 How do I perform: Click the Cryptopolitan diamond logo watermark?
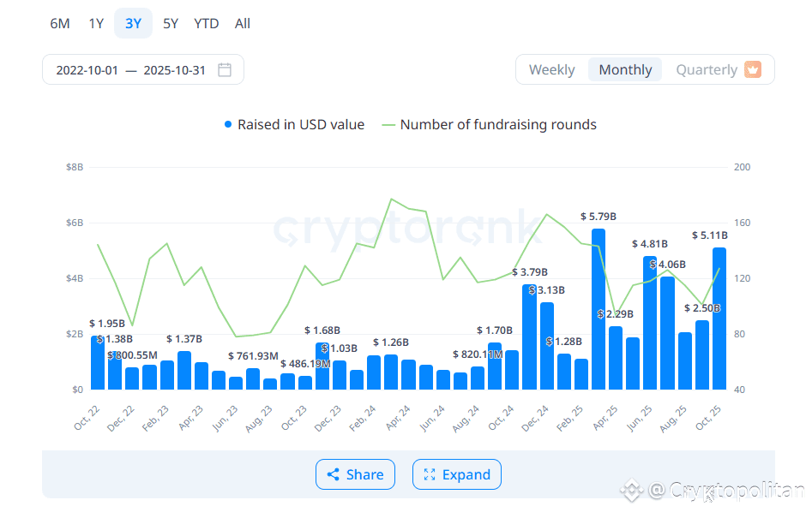click(631, 491)
